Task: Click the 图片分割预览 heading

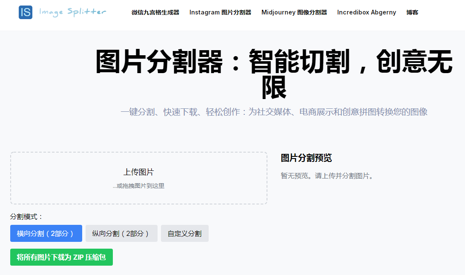Action: (x=306, y=158)
